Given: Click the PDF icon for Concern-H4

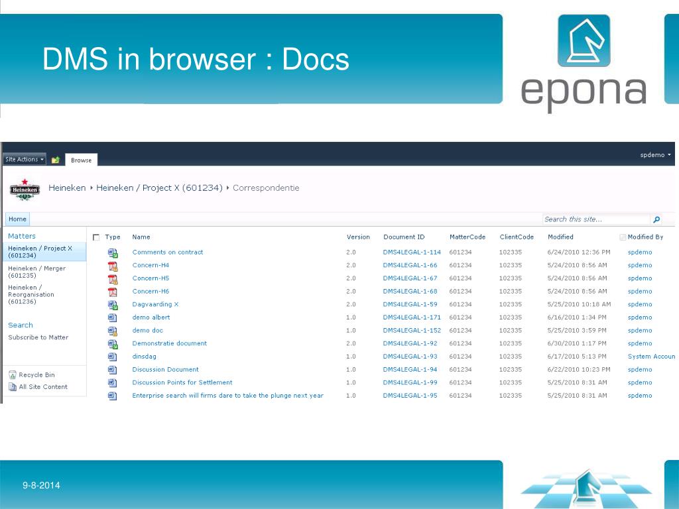Looking at the screenshot, I should [113, 266].
